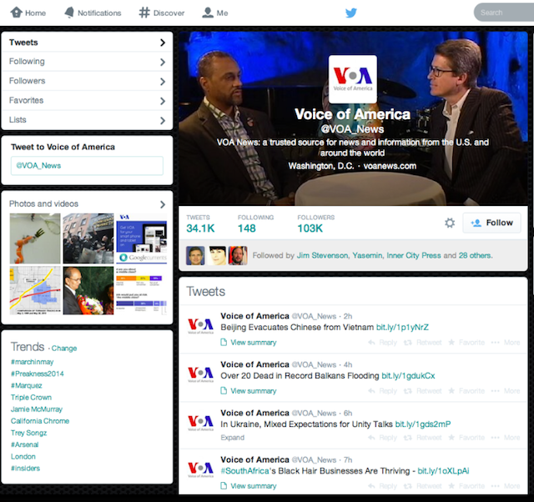This screenshot has height=502, width=534.
Task: Click VOA avatar on Beijing Evacuates tweet
Action: pos(200,326)
